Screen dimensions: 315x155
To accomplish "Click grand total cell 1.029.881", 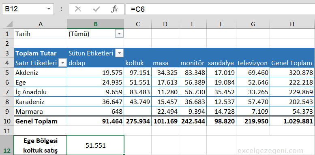I will point(292,121).
